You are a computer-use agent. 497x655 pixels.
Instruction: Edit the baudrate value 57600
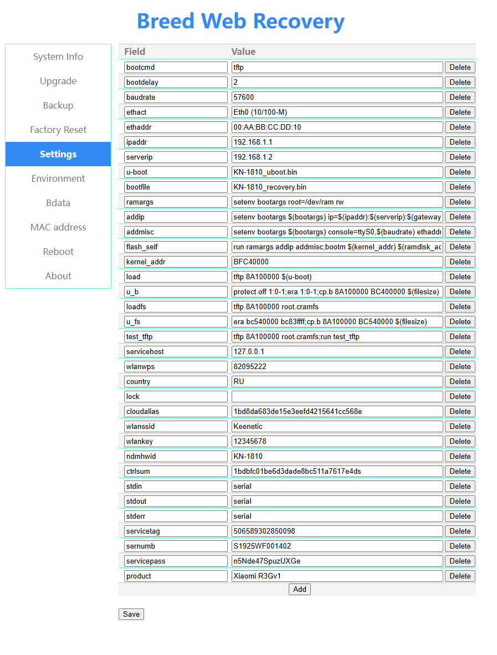tap(337, 98)
